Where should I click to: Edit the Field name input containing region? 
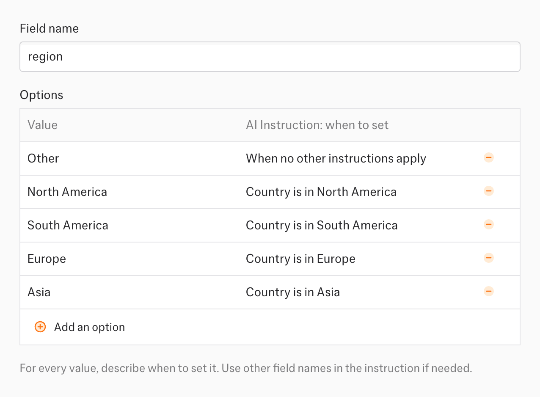pos(270,57)
